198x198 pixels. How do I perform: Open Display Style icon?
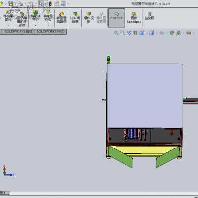(151, 33)
